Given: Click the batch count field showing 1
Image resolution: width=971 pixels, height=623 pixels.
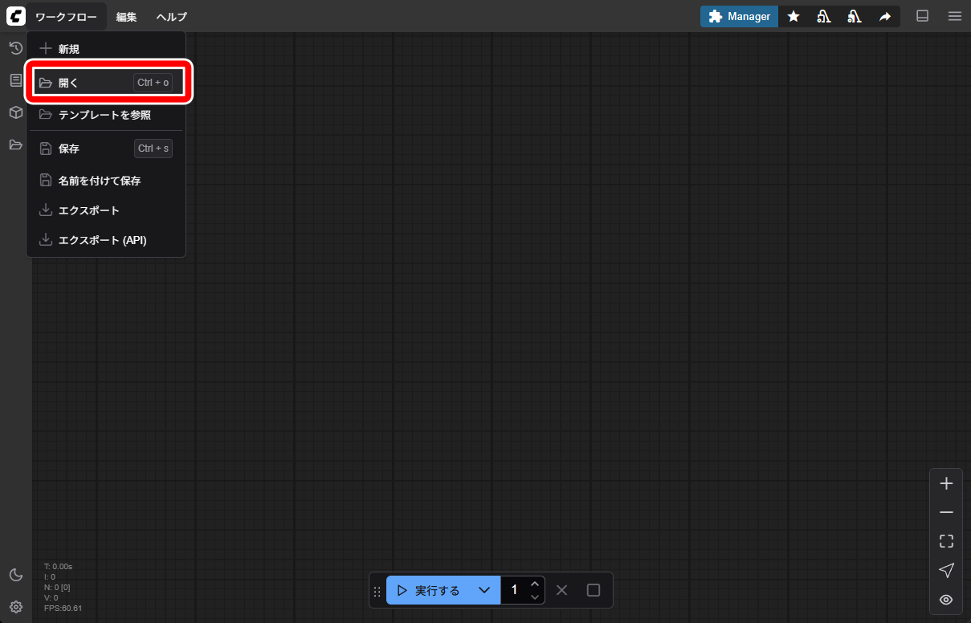Looking at the screenshot, I should pyautogui.click(x=514, y=590).
